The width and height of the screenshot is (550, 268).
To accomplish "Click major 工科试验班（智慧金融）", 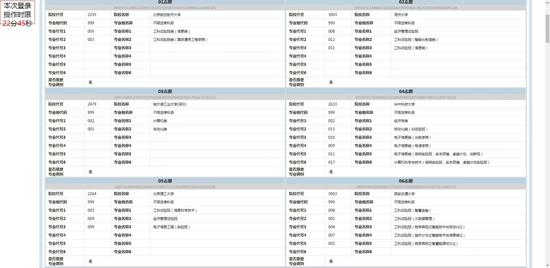I will pos(412,210).
